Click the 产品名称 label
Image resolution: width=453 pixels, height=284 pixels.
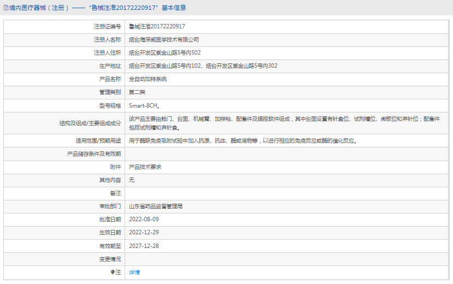point(110,79)
